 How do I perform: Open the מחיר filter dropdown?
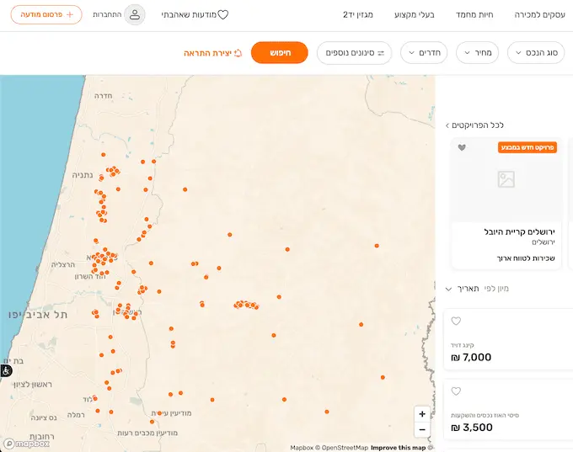(x=478, y=53)
